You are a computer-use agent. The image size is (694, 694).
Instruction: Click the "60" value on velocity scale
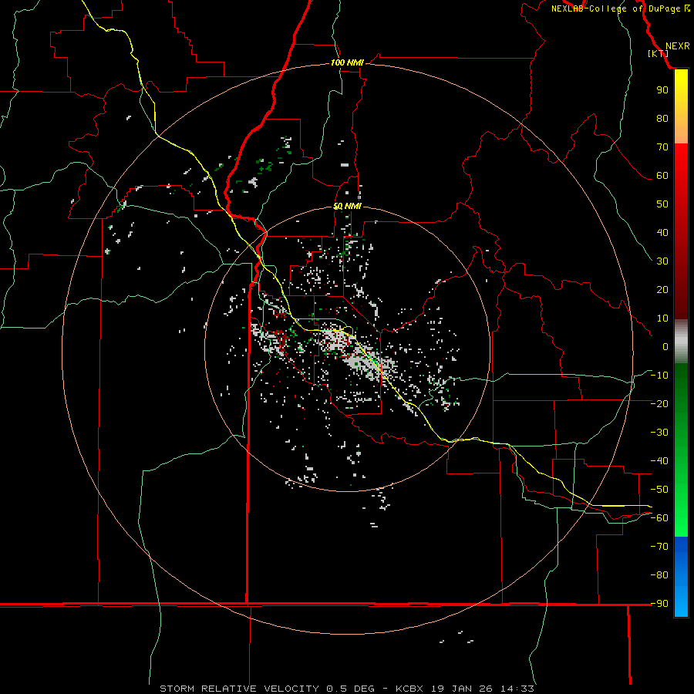pyautogui.click(x=662, y=175)
